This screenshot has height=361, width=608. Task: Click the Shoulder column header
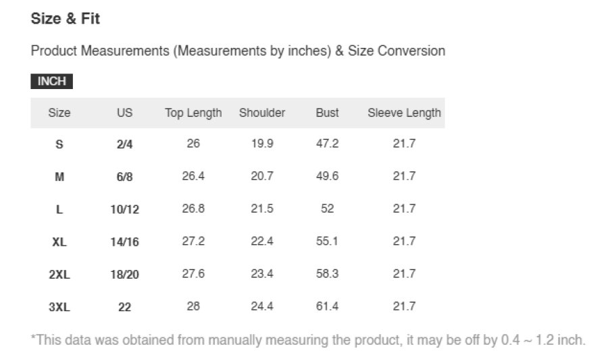pos(261,113)
